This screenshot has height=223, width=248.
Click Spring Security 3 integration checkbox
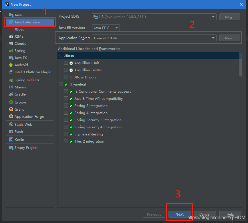[x=66, y=120]
